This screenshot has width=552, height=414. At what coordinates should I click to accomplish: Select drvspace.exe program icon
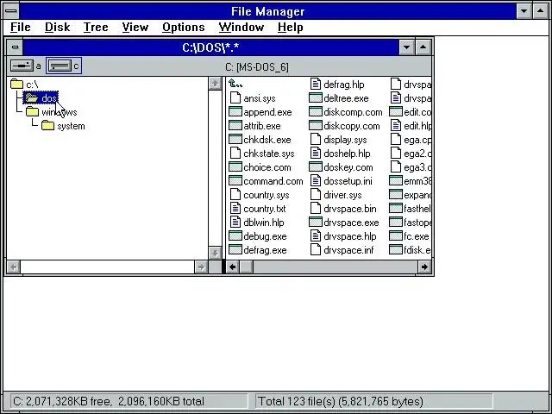click(x=316, y=223)
